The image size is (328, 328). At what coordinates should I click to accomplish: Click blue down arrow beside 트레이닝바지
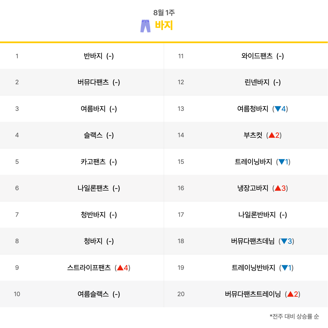(281, 162)
